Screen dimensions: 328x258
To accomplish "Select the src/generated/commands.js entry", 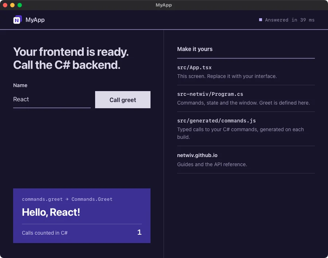I will click(x=216, y=121).
